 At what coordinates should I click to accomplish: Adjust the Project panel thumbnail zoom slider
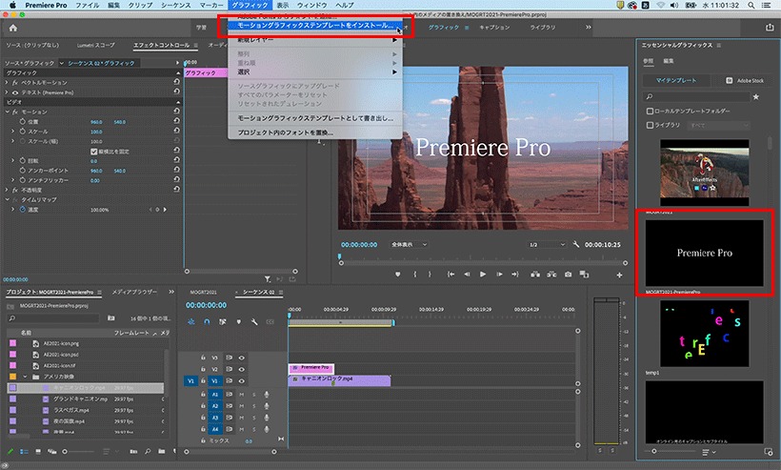coord(64,452)
